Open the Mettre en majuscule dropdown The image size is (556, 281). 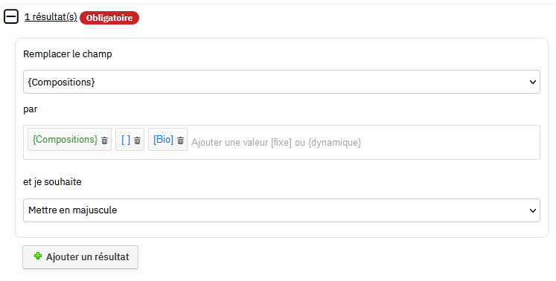[281, 210]
